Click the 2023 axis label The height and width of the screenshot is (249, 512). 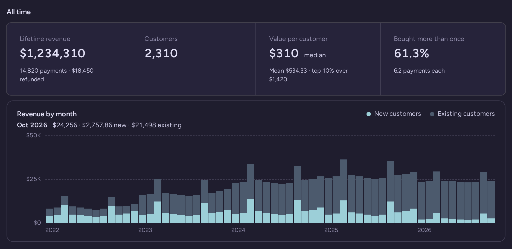coord(145,230)
